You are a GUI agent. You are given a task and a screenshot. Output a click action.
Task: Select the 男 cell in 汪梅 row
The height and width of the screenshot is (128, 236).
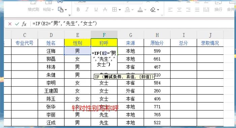(78, 51)
